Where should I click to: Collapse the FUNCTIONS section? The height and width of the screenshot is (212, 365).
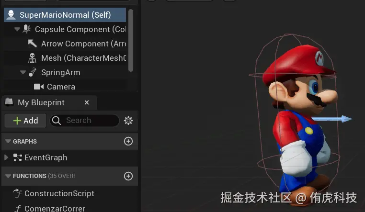[x=8, y=176]
